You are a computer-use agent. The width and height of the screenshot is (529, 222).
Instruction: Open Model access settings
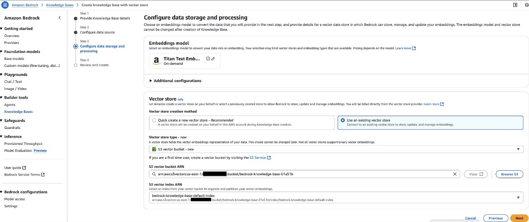pyautogui.click(x=14, y=199)
